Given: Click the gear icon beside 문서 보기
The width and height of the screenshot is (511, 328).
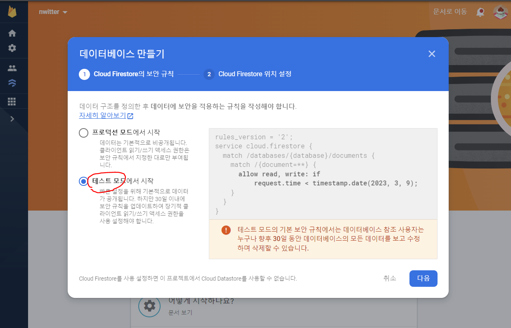Looking at the screenshot, I should point(149,306).
